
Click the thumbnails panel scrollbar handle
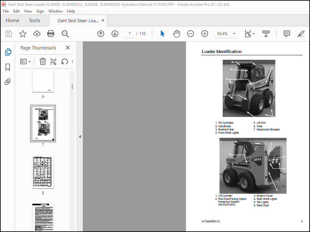point(72,86)
